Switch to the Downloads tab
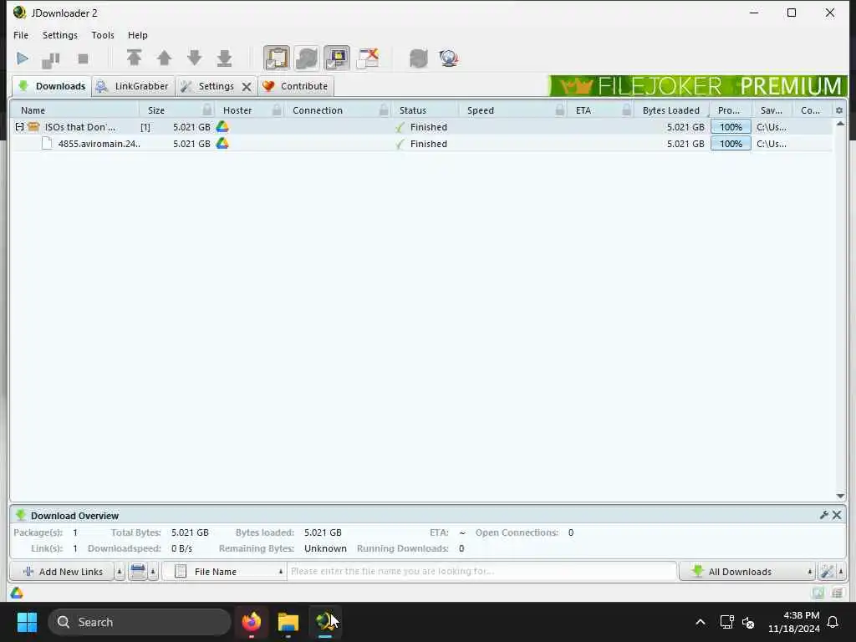This screenshot has width=856, height=642. 51,86
